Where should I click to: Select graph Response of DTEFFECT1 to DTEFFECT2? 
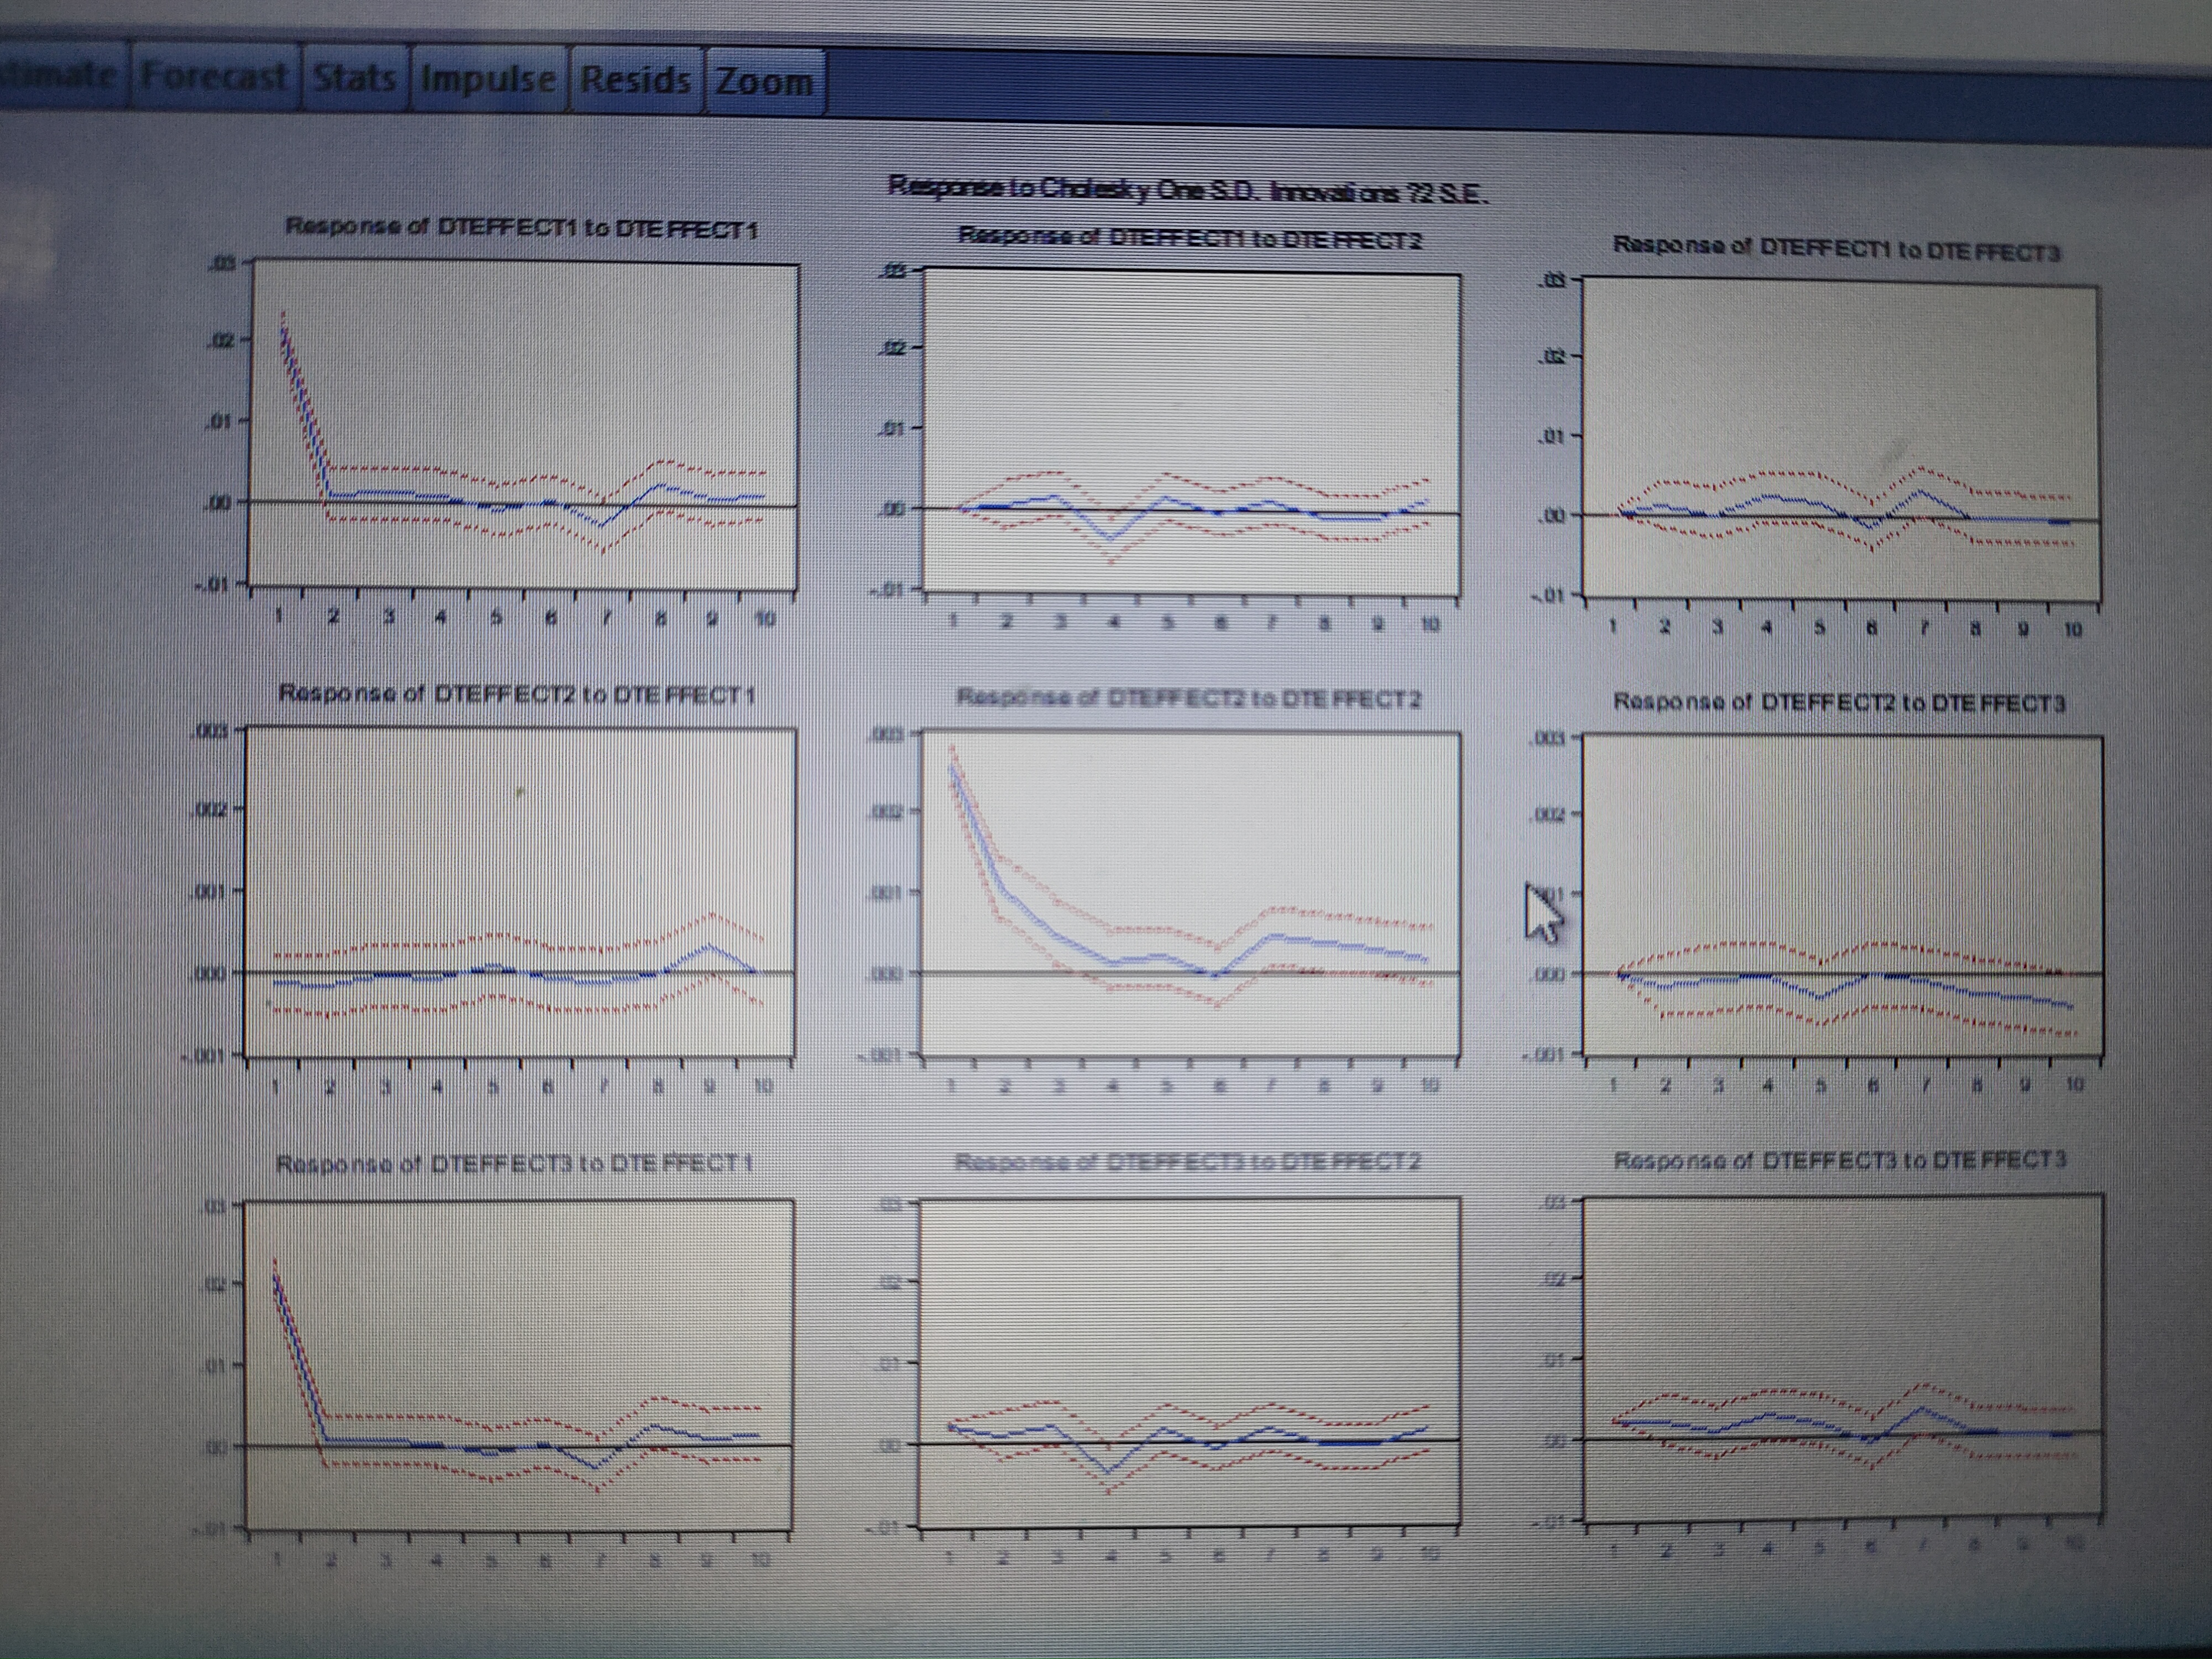(x=1190, y=432)
